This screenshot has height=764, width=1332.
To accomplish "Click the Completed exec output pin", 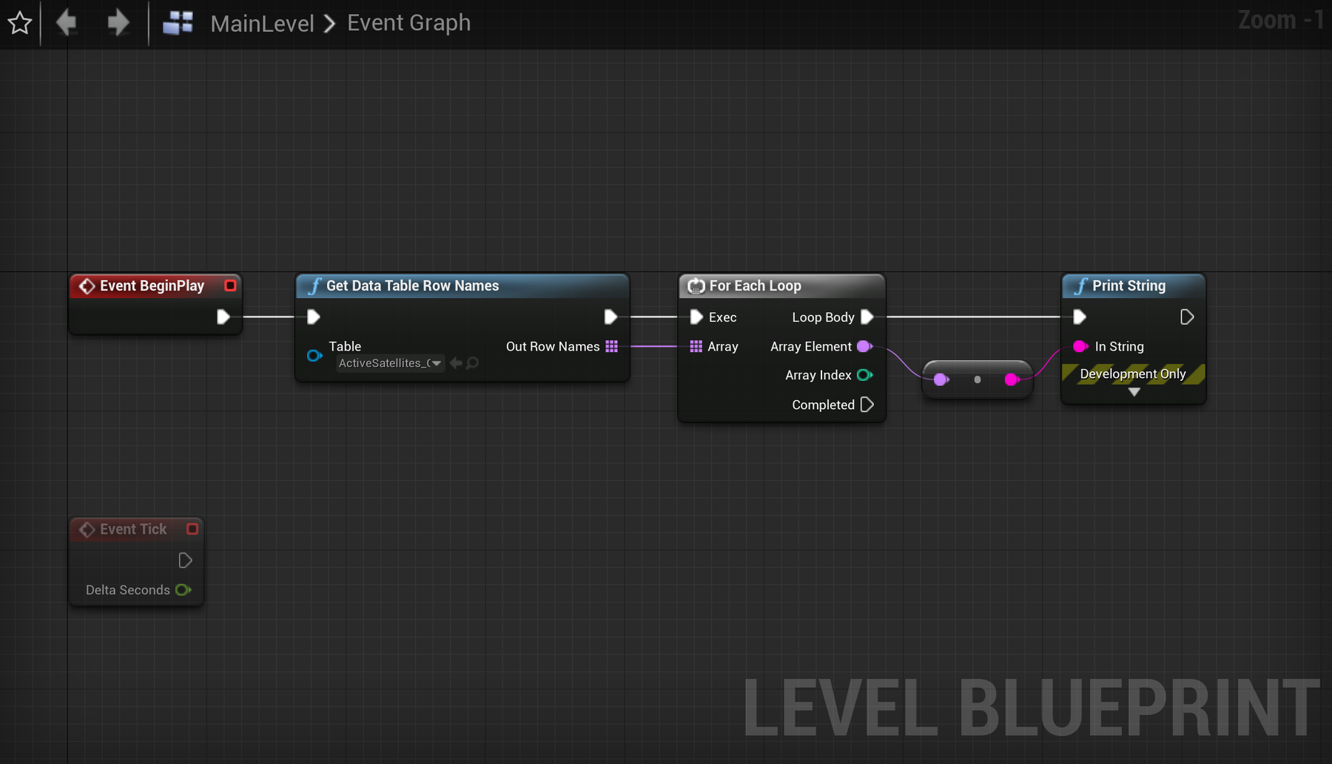I will tap(867, 405).
